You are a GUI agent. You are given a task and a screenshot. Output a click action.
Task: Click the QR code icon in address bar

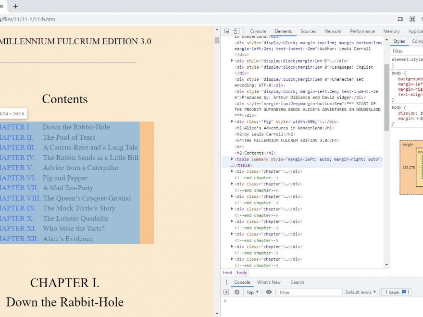(x=412, y=19)
